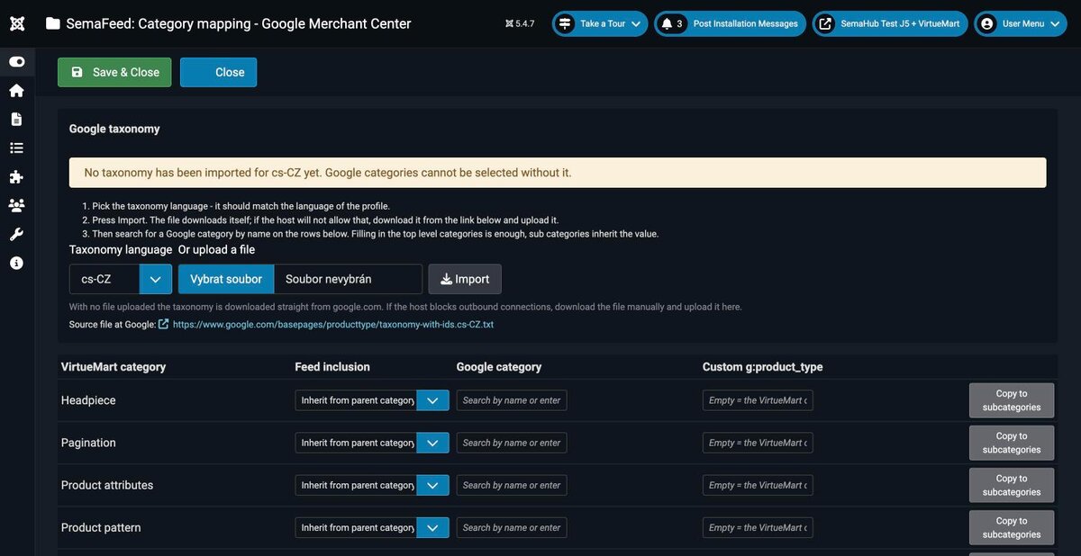Open SemaHub Test J5 + VirtueMart site link
Image resolution: width=1081 pixels, height=556 pixels.
(890, 23)
